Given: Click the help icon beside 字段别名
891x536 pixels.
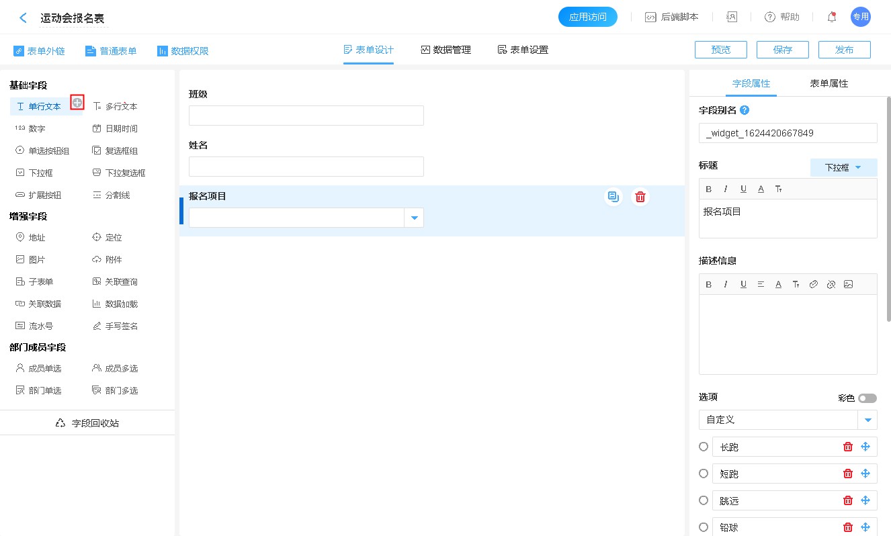Looking at the screenshot, I should tap(745, 111).
